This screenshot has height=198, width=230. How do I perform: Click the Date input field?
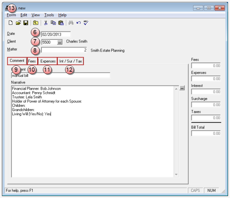point(56,34)
